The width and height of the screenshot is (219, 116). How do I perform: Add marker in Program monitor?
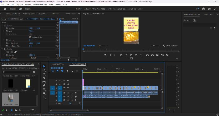[x=105, y=55]
